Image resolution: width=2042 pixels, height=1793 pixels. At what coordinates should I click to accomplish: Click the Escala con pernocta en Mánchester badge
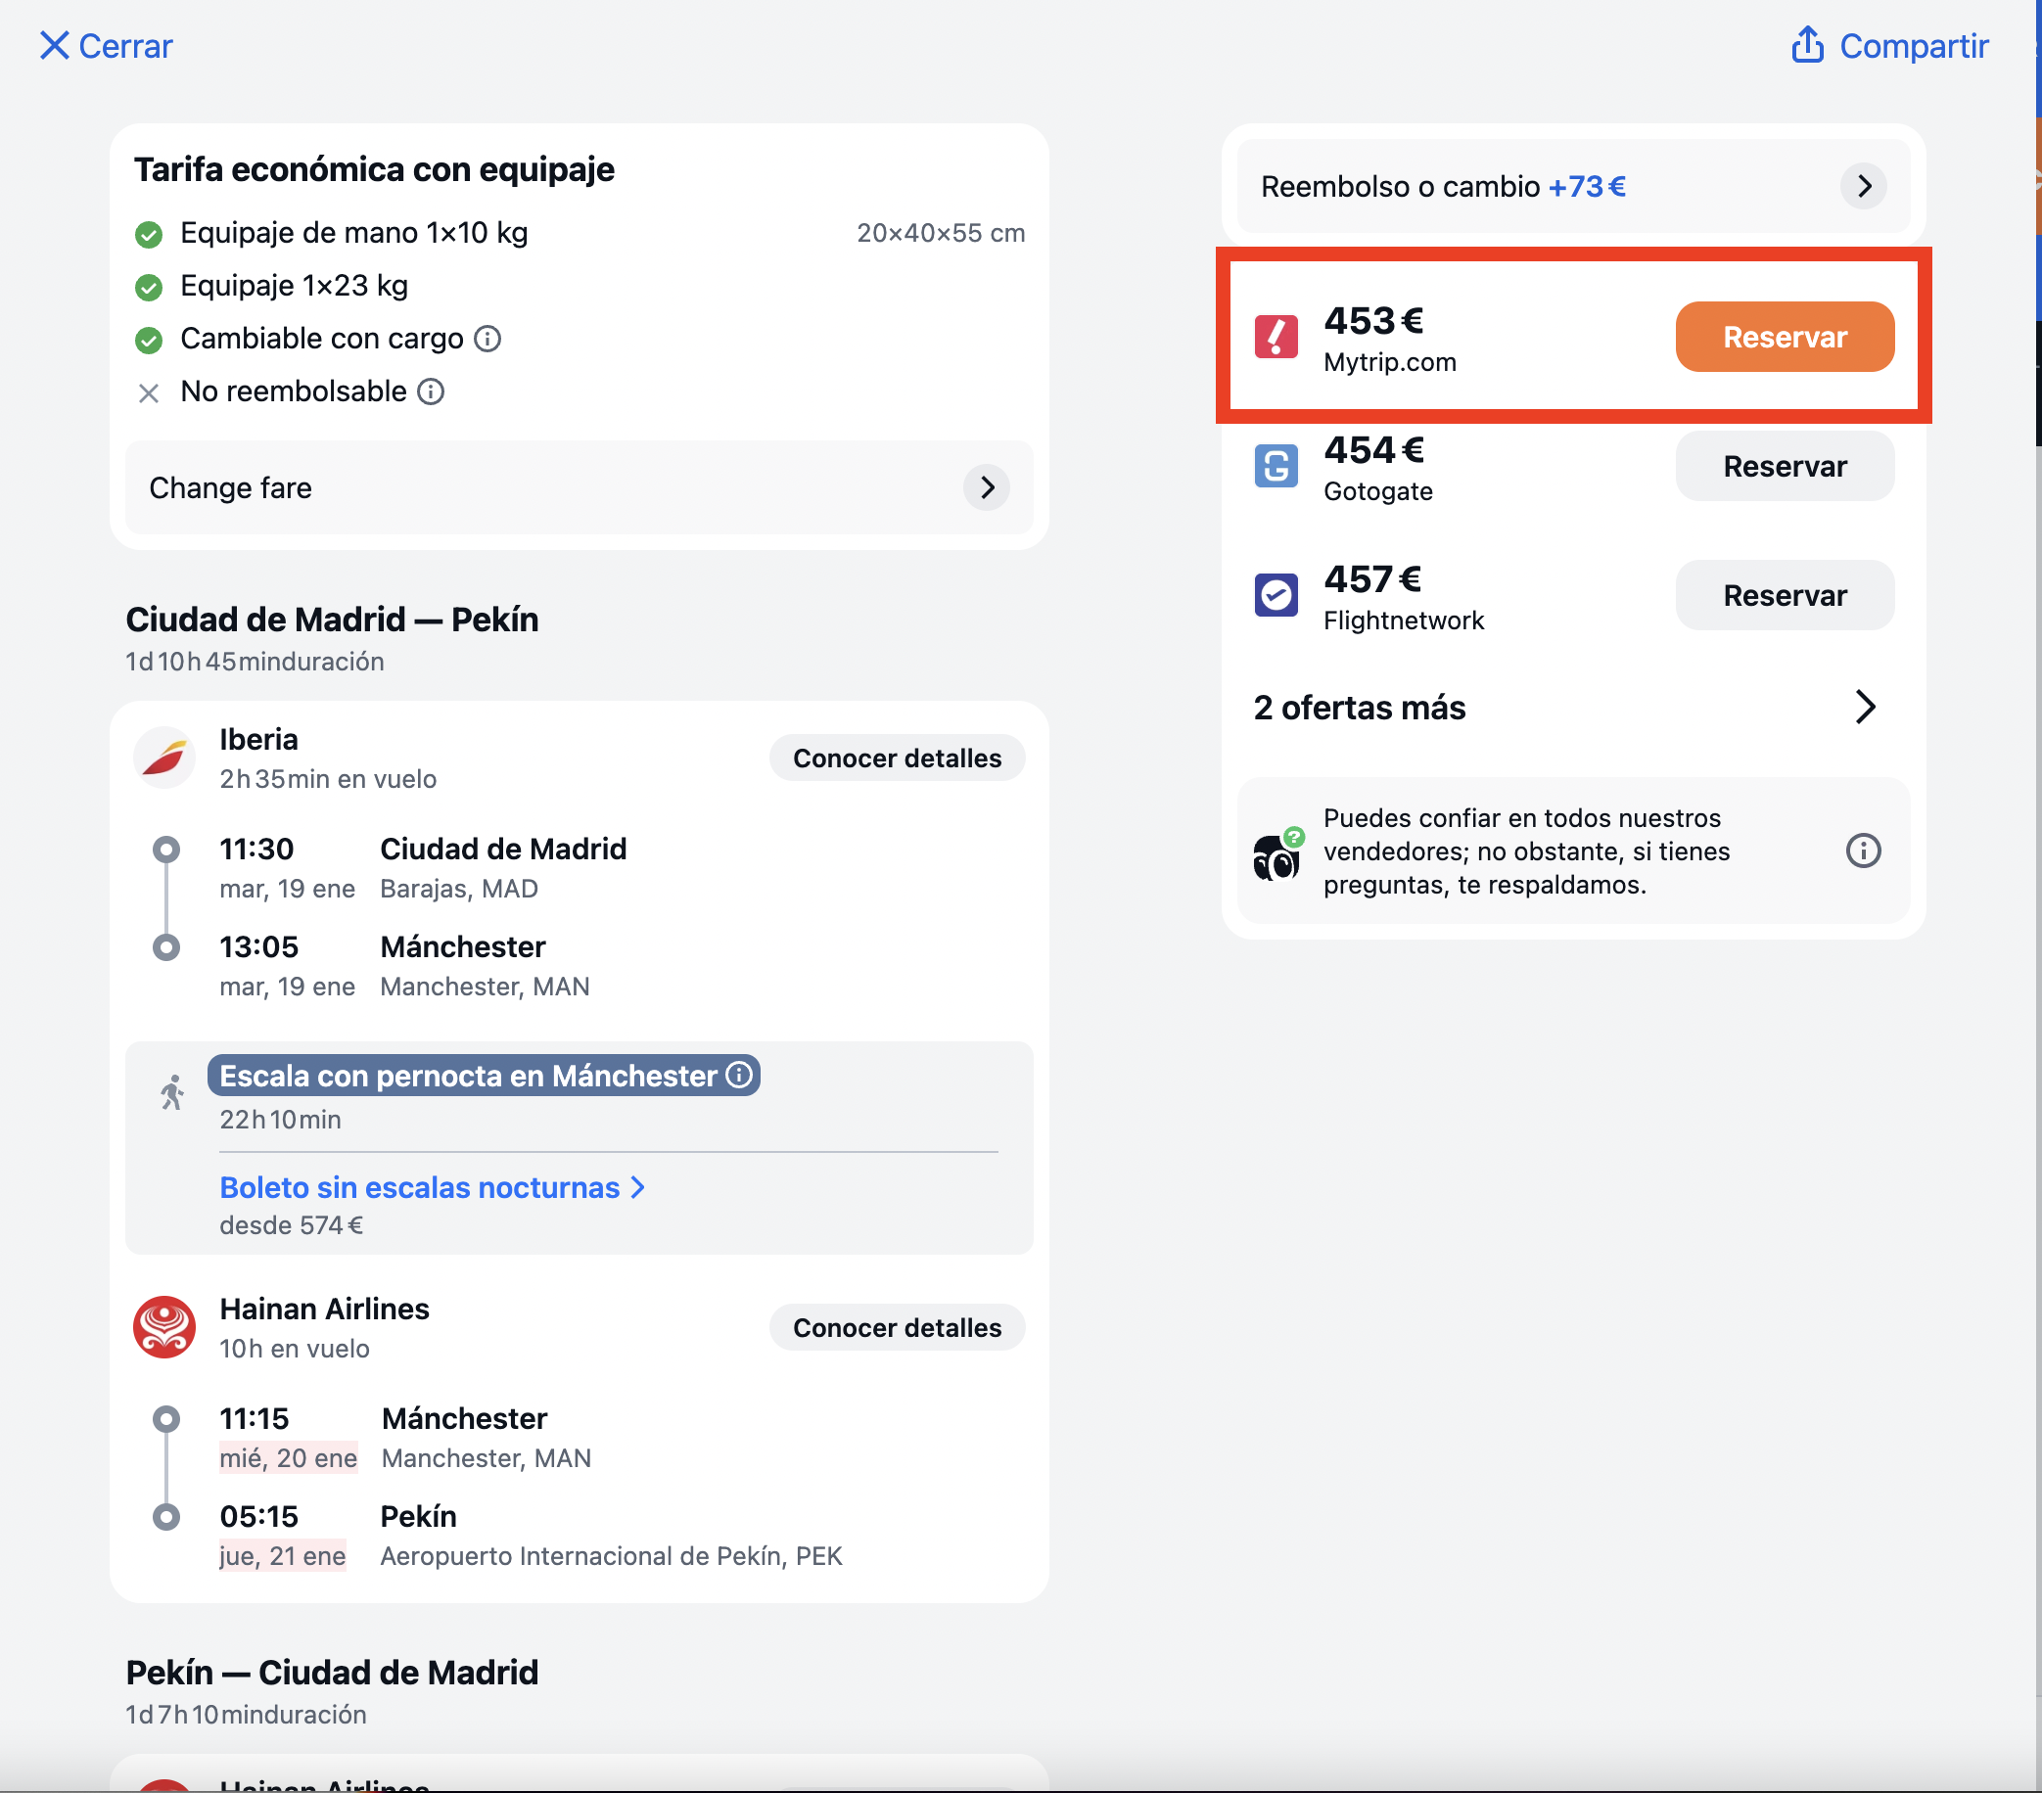point(484,1075)
